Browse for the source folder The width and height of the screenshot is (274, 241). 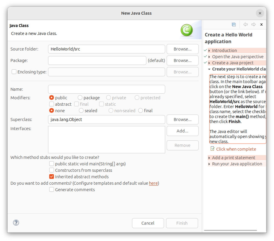point(182,49)
